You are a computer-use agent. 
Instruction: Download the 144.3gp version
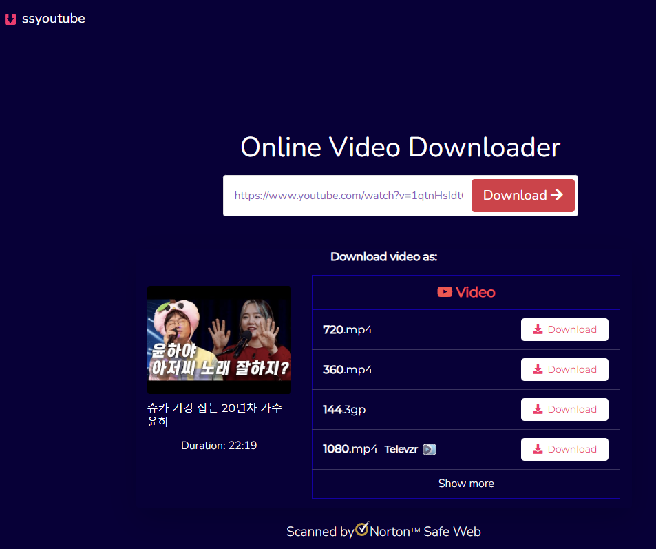pyautogui.click(x=564, y=409)
